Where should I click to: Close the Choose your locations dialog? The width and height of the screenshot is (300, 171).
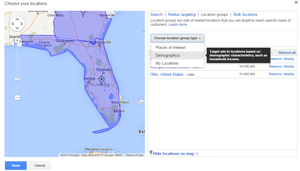[296, 2]
